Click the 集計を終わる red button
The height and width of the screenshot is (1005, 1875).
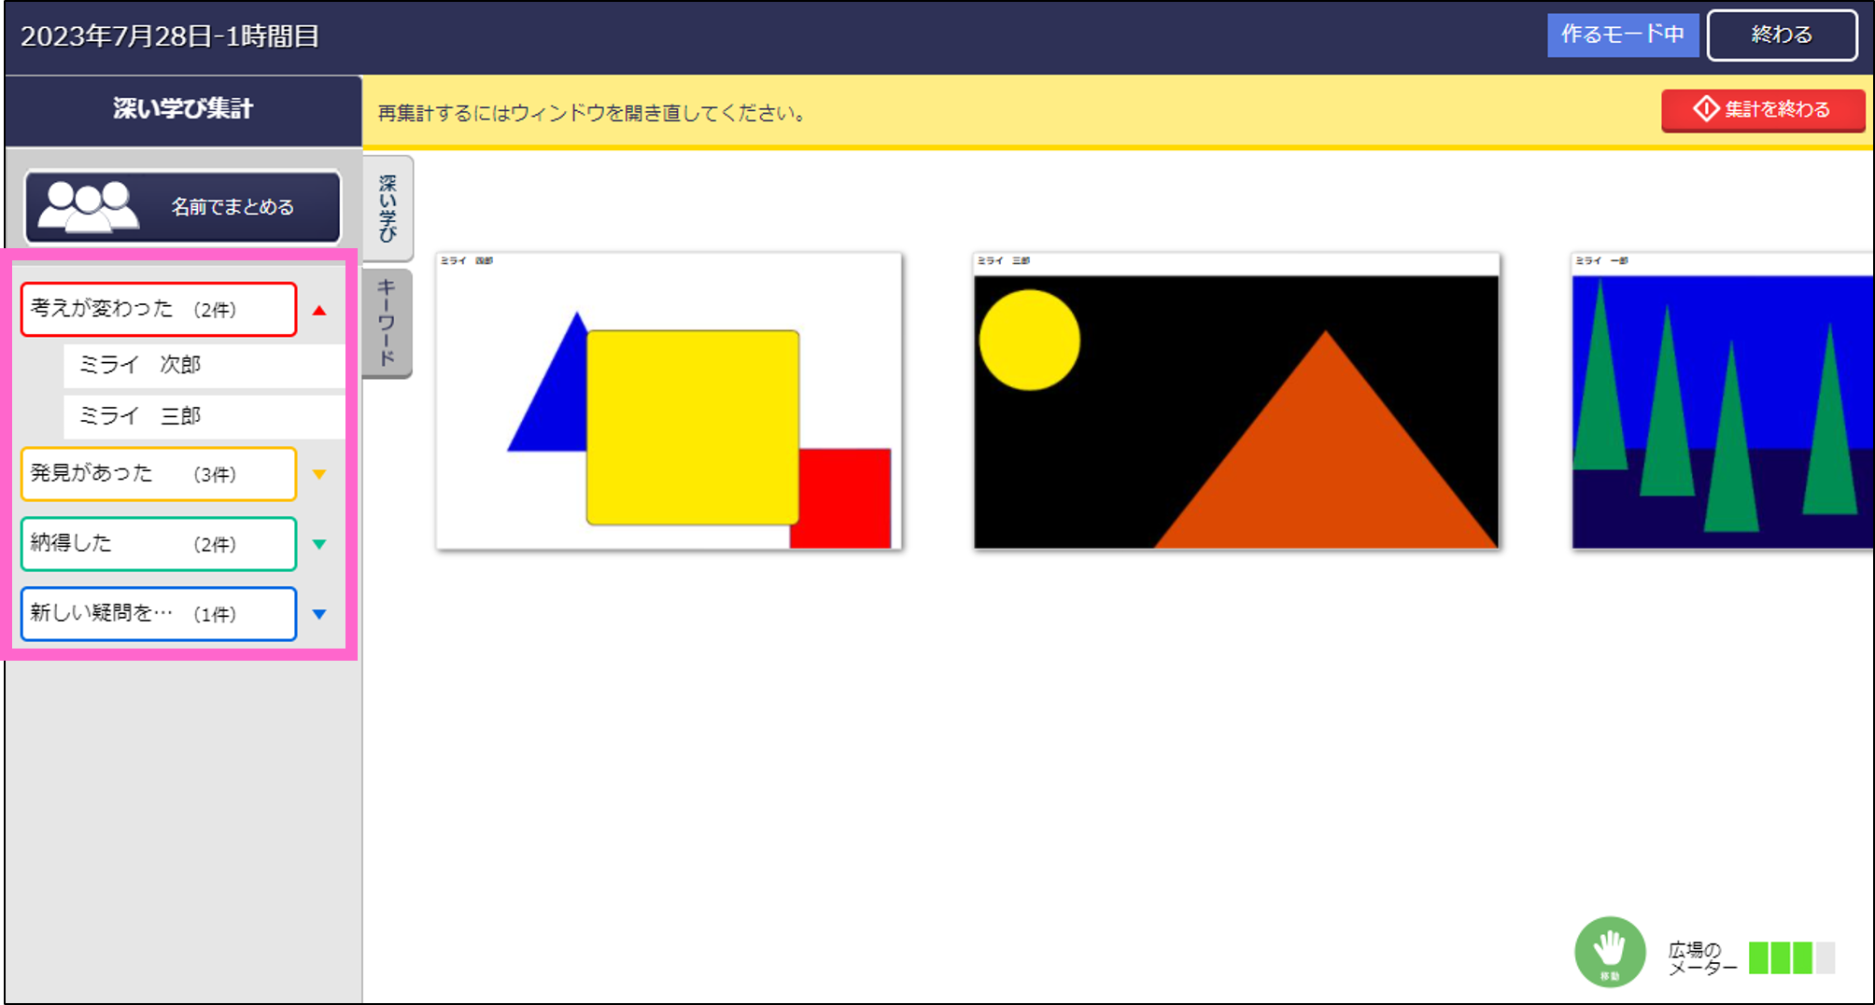click(1762, 109)
